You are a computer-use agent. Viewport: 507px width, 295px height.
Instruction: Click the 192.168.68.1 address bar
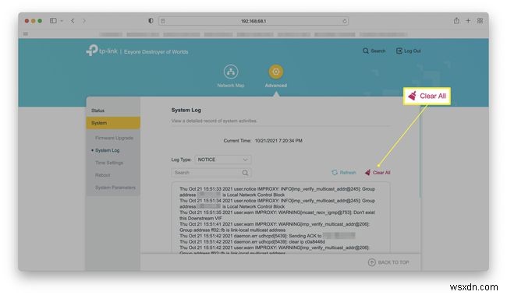[253, 21]
